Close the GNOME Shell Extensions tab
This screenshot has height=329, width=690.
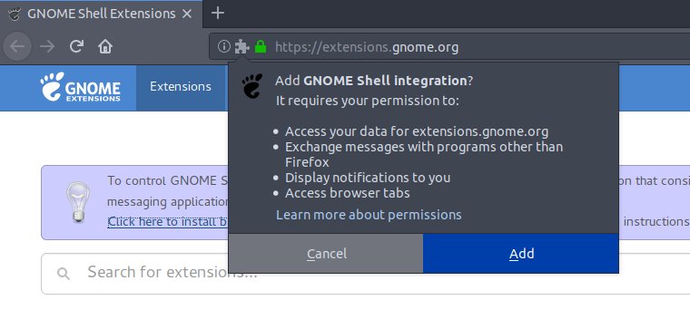187,14
